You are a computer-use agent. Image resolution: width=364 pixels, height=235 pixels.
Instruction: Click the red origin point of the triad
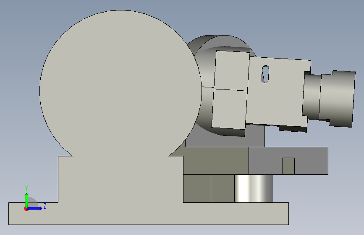(x=26, y=209)
